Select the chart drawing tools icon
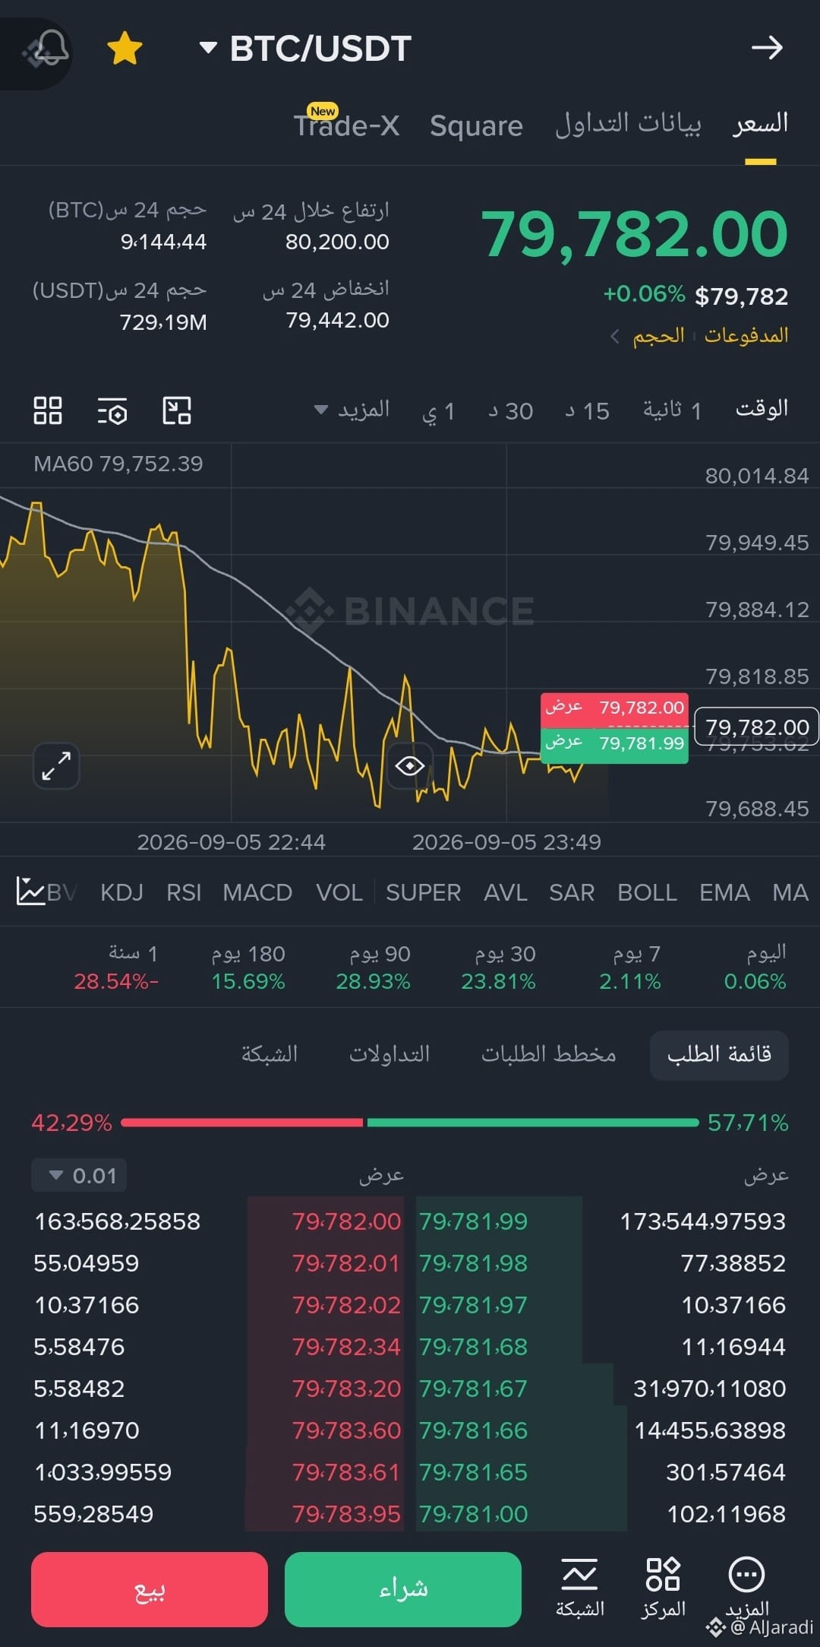 click(x=177, y=410)
